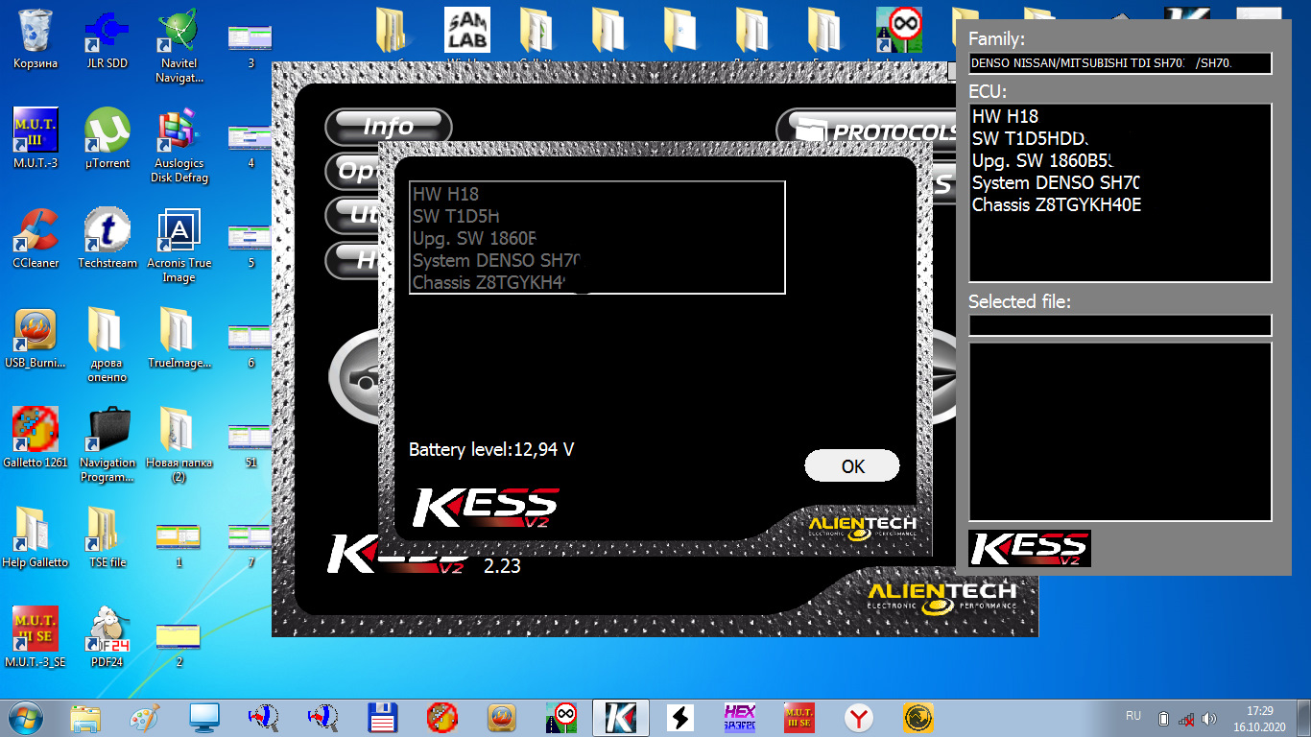The width and height of the screenshot is (1311, 737).
Task: Open the lightning bolt taskbar app
Action: (x=680, y=717)
